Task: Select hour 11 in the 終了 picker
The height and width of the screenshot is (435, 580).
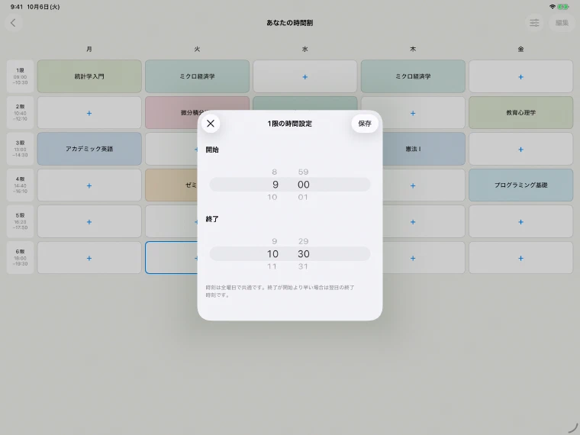Action: tap(272, 266)
